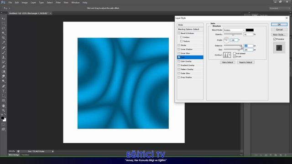Click the Make Default button
This screenshot has height=164, width=292.
tap(227, 62)
